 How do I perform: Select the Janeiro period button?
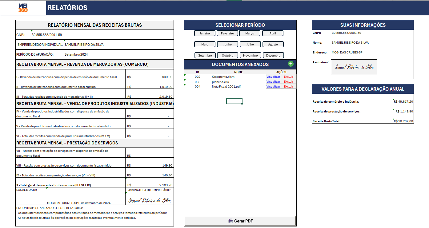click(x=205, y=33)
